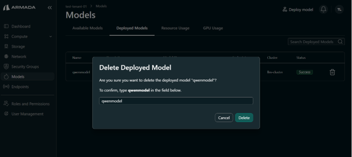Click the Storage sidebar icon

(6, 47)
